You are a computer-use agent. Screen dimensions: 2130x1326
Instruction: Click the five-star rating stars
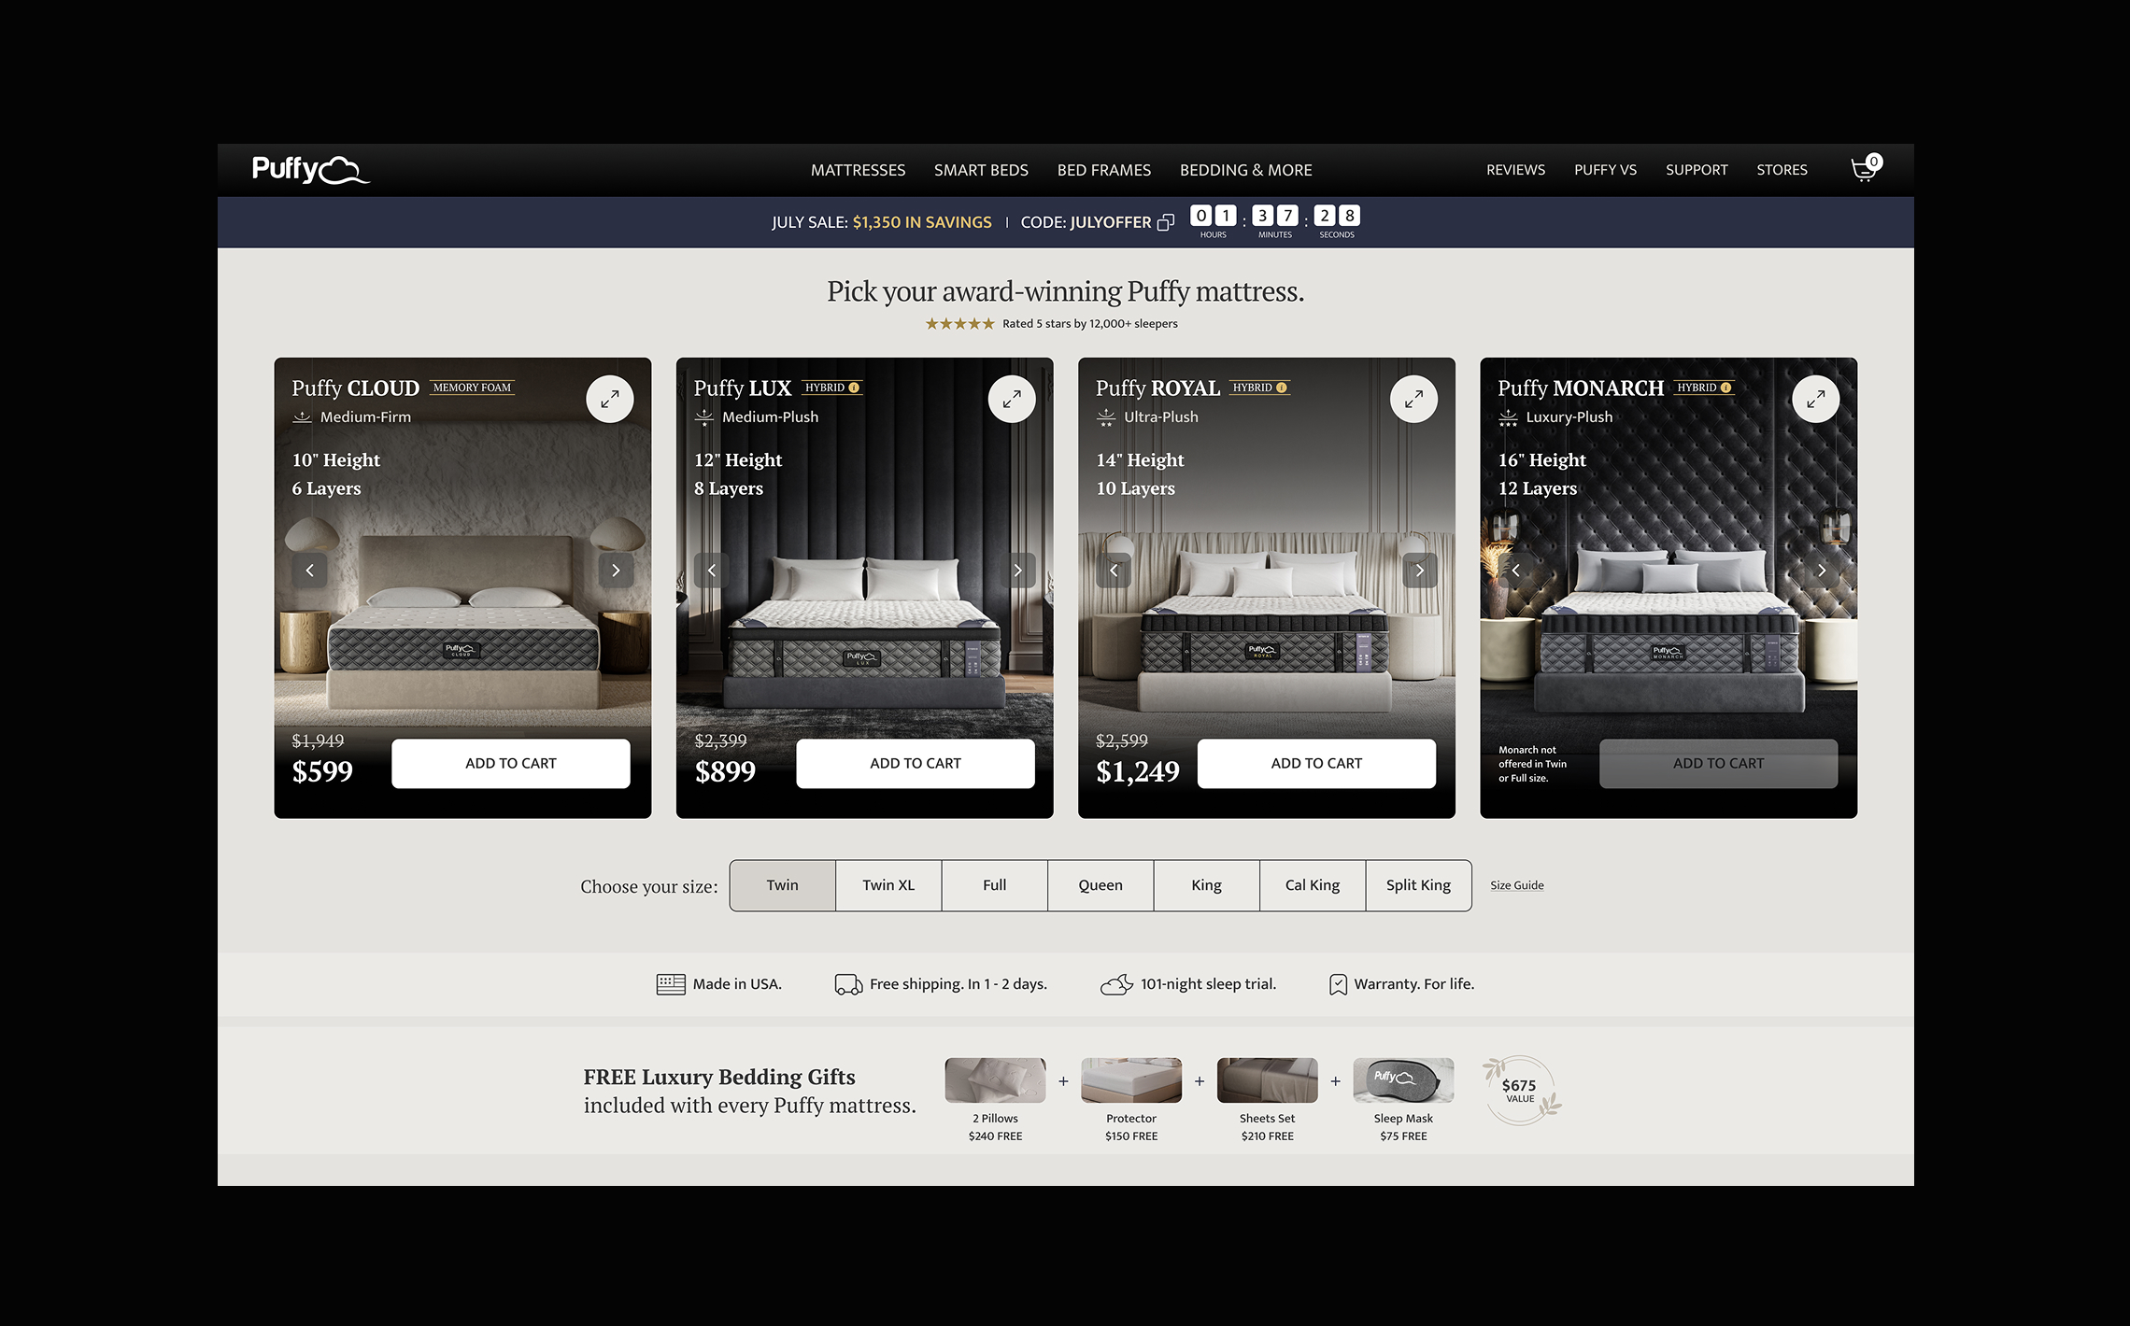959,324
